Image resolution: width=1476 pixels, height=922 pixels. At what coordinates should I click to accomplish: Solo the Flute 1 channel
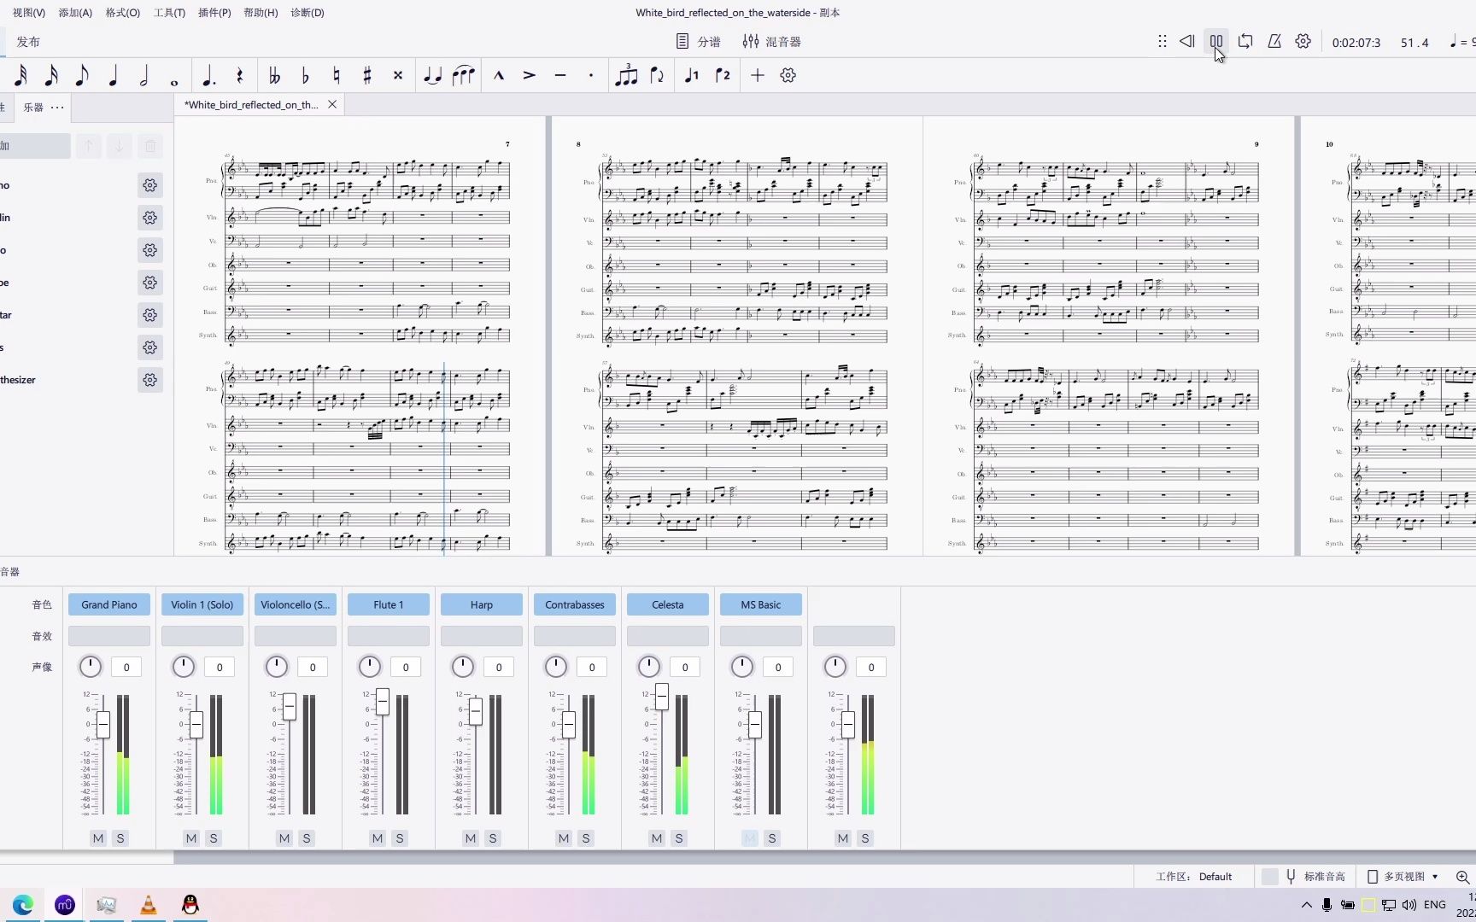(399, 838)
